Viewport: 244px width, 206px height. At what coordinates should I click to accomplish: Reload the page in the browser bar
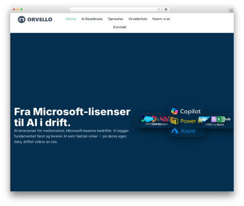click(159, 10)
